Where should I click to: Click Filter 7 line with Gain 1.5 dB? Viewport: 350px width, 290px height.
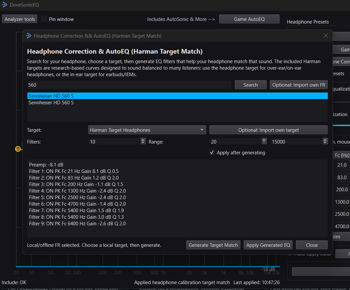click(76, 211)
